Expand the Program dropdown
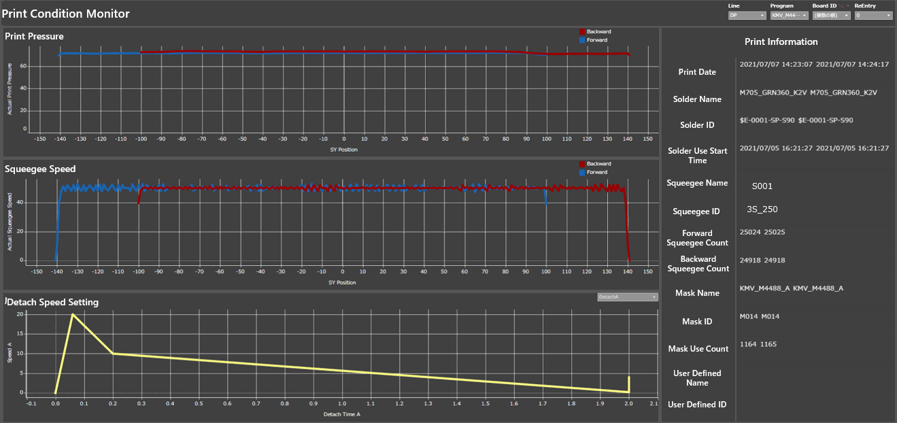 [x=789, y=15]
